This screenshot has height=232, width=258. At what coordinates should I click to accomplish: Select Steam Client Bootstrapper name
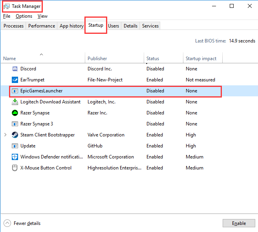(48, 135)
